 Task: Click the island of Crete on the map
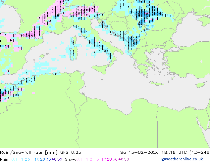(157, 83)
